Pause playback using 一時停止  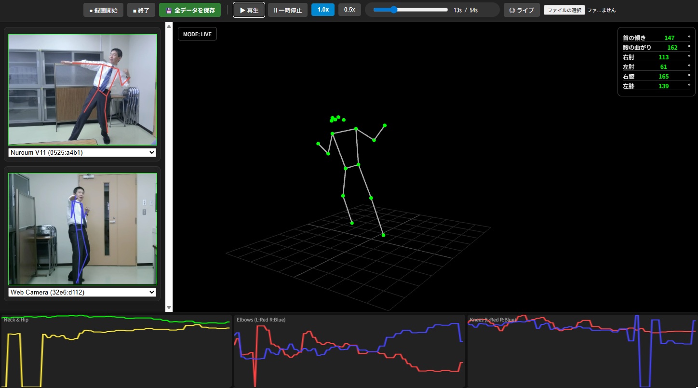[288, 10]
